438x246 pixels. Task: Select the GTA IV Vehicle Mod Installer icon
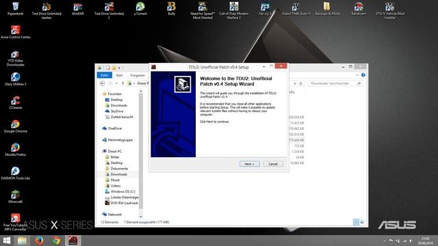point(389,11)
